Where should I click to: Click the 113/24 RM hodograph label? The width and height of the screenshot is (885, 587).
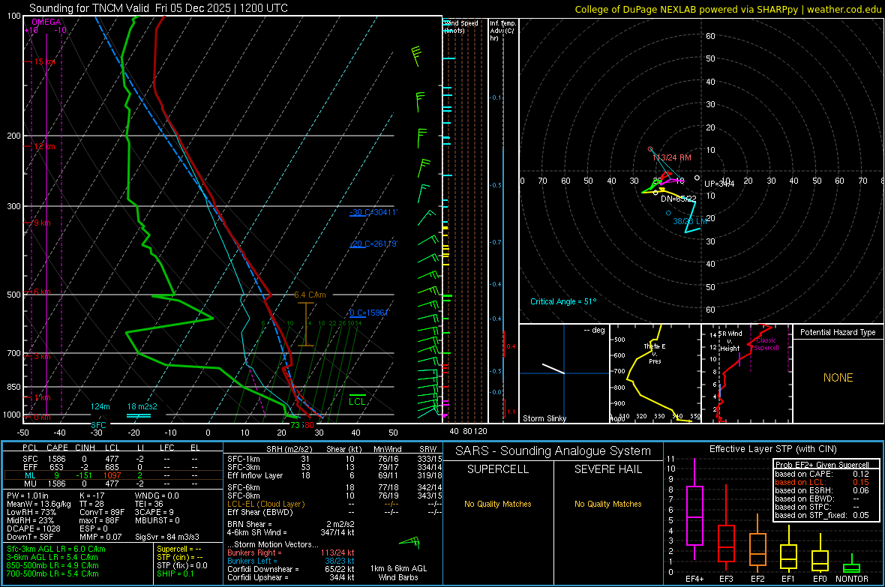(672, 157)
